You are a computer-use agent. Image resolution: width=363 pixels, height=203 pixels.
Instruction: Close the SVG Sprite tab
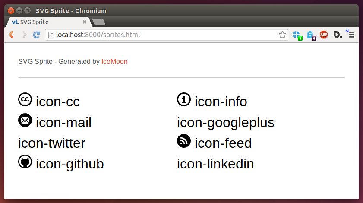85,22
